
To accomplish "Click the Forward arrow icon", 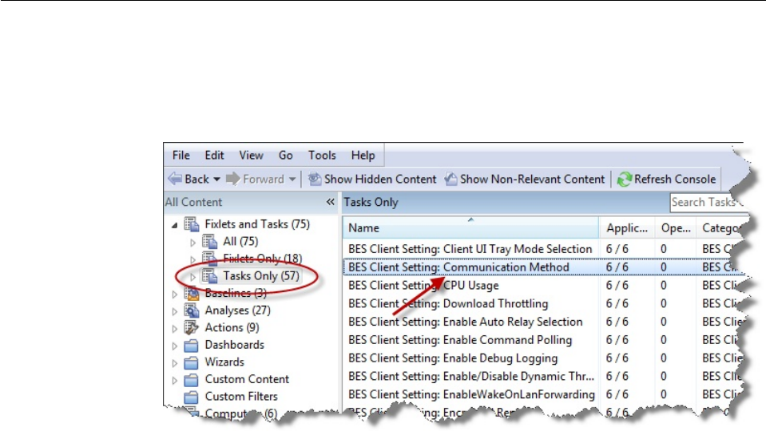I will tap(232, 179).
